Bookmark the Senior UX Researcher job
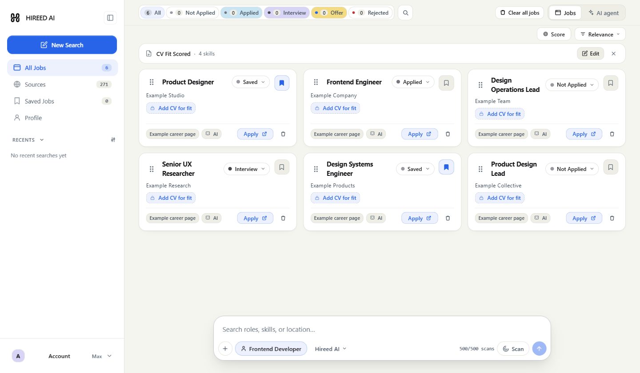The width and height of the screenshot is (640, 373). click(x=282, y=167)
